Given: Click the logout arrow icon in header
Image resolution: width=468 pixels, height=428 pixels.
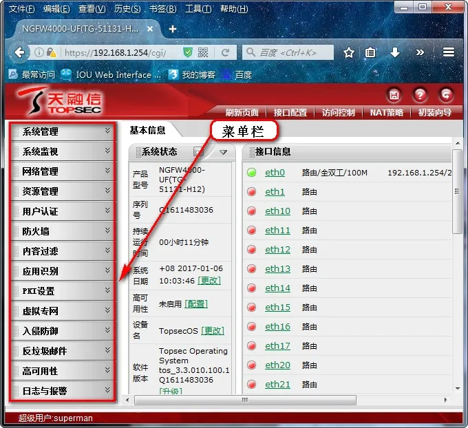Looking at the screenshot, I should pos(446,95).
